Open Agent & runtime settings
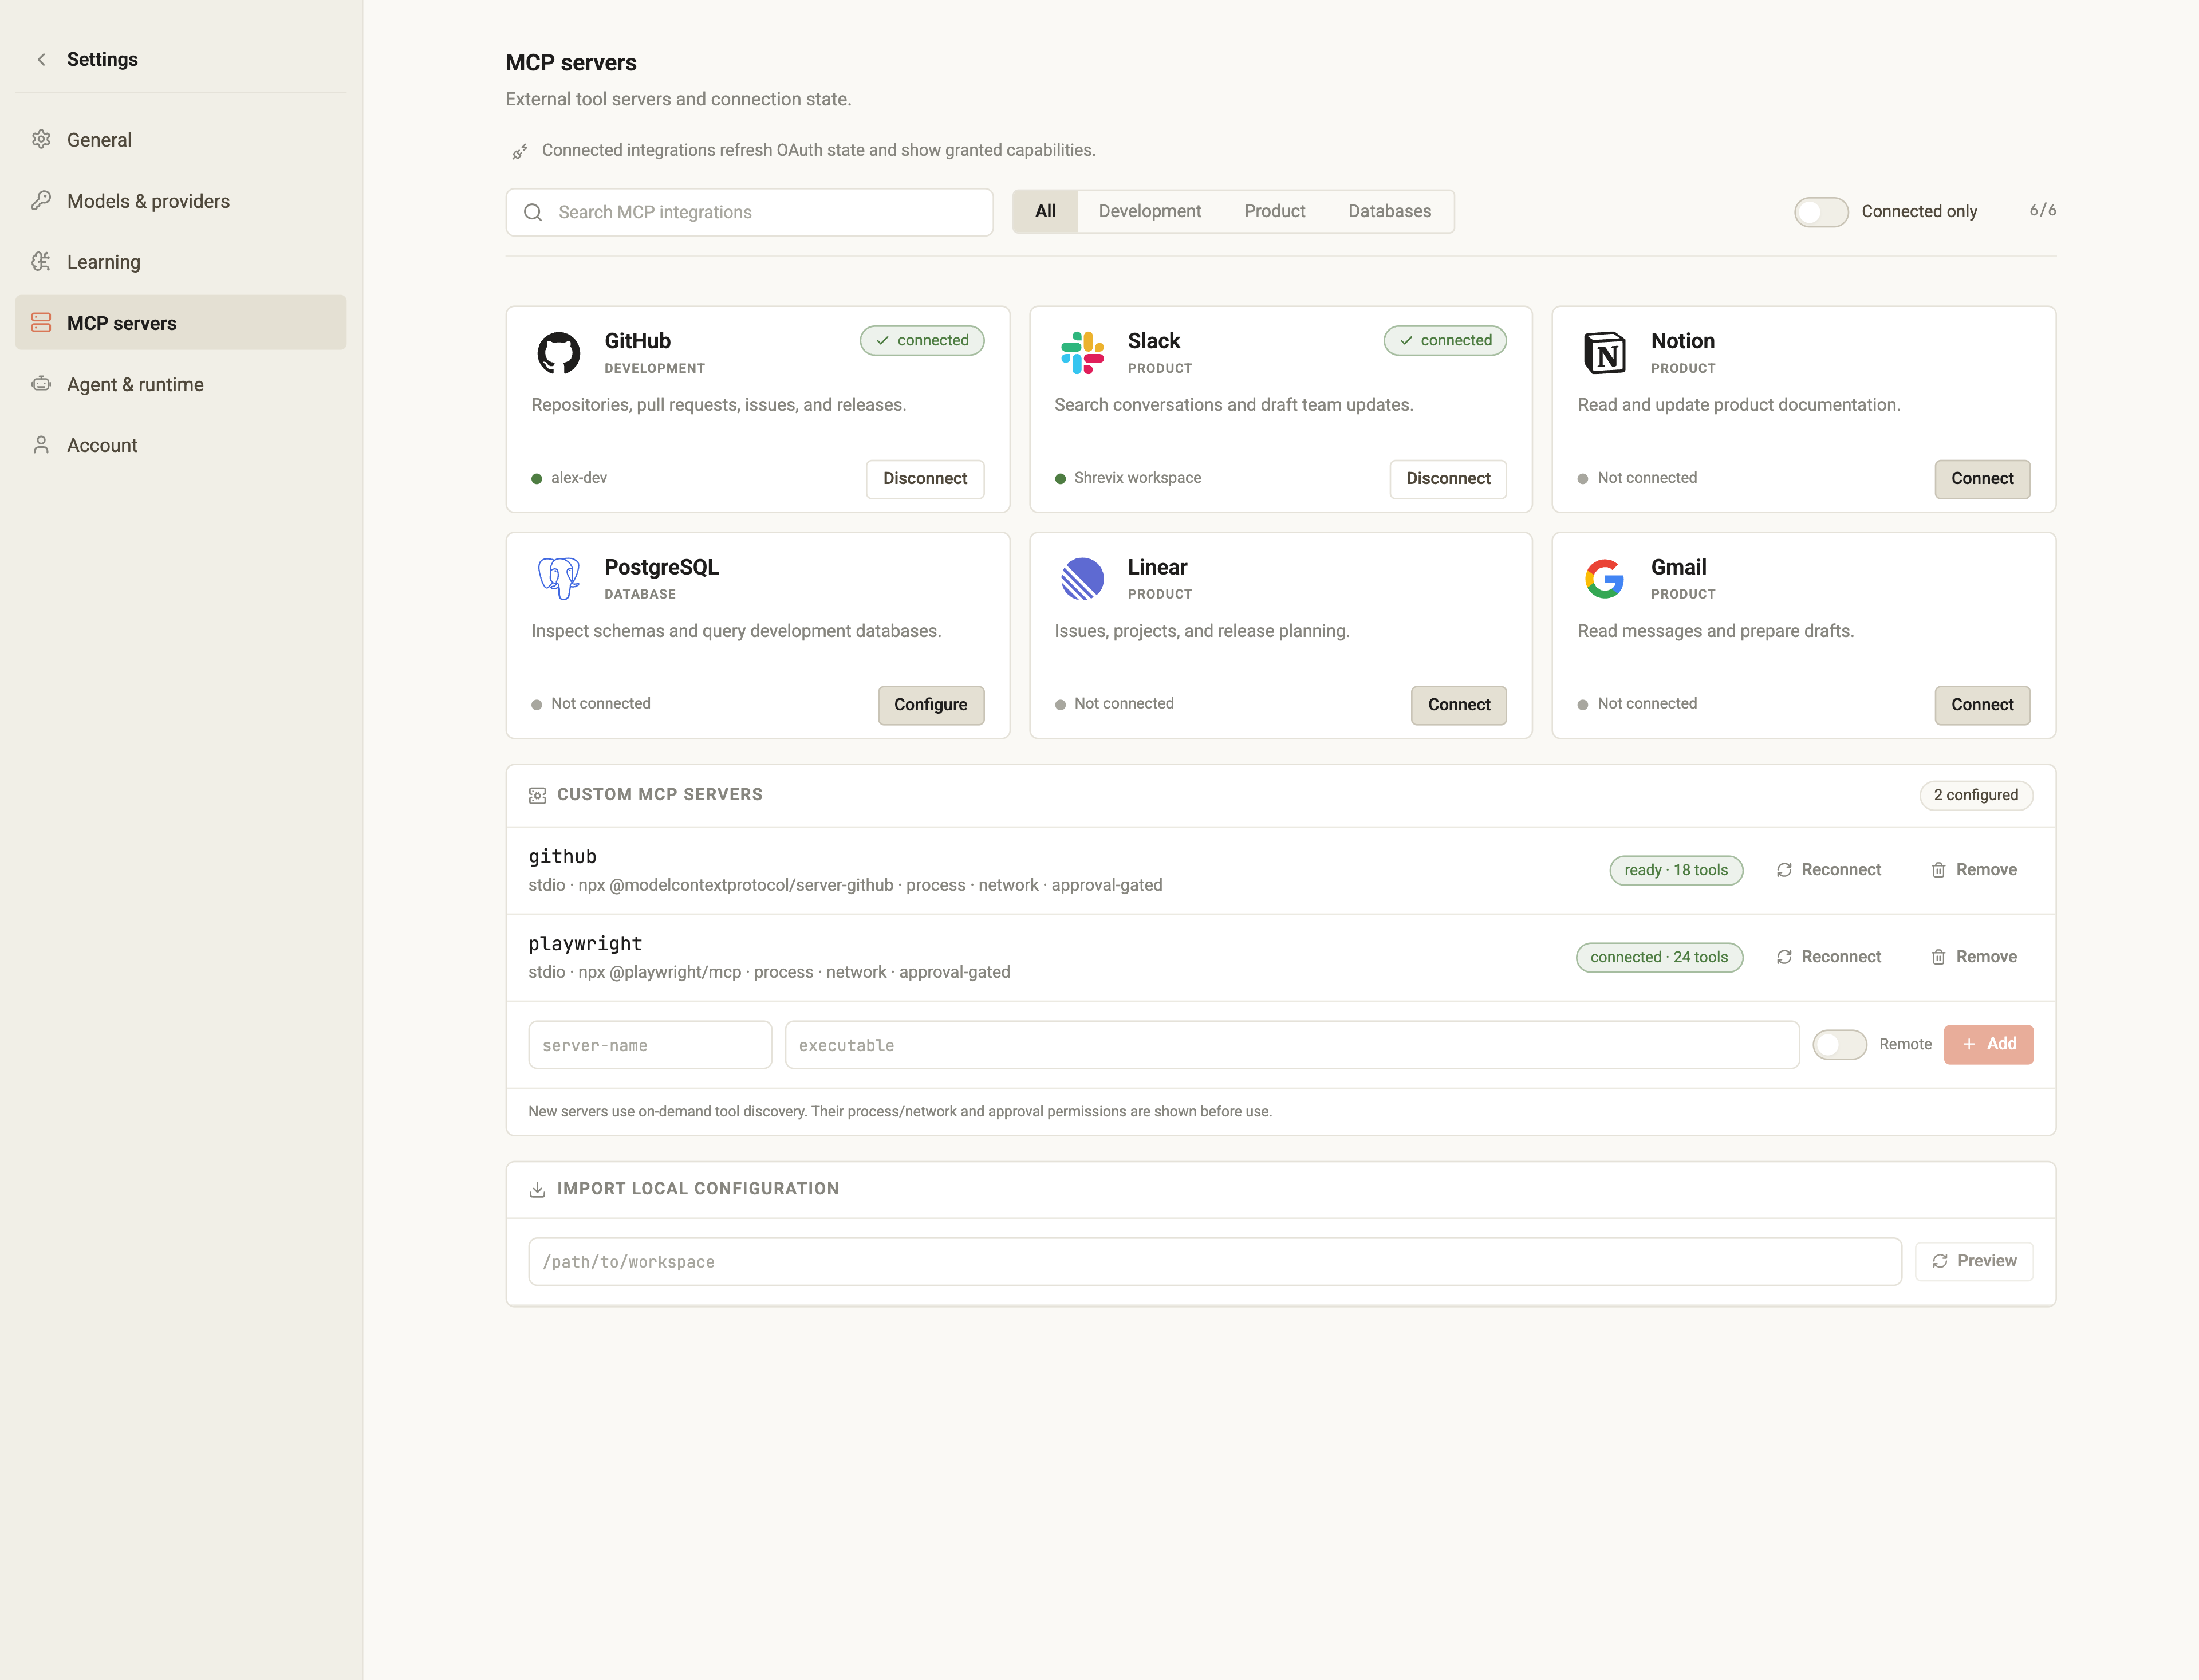Image resolution: width=2199 pixels, height=1680 pixels. 181,384
